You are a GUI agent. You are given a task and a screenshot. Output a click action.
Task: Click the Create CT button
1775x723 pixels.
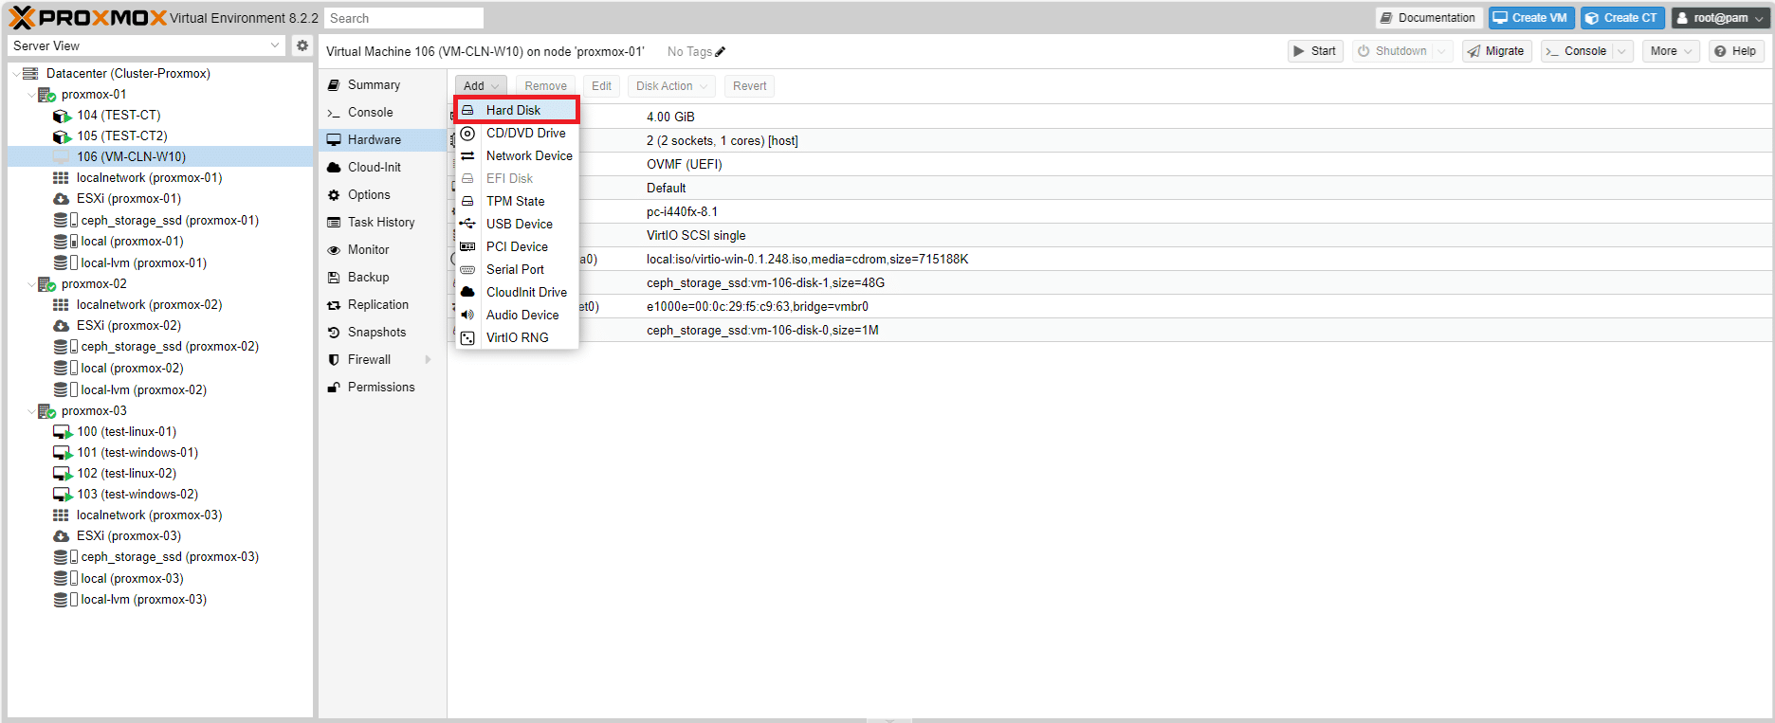[1622, 18]
